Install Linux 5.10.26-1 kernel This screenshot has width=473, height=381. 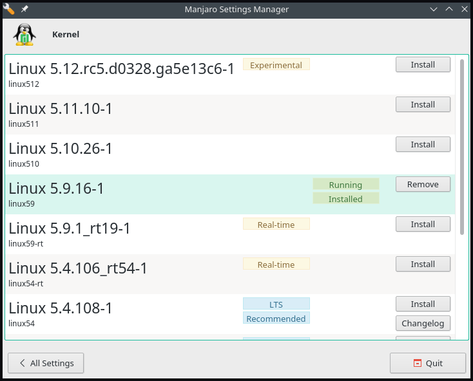423,144
